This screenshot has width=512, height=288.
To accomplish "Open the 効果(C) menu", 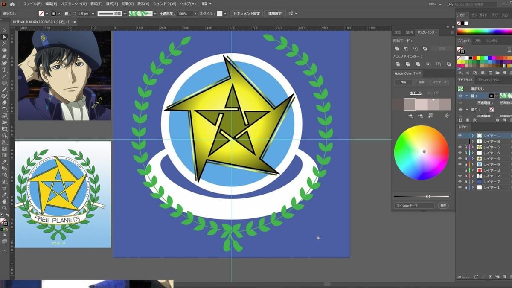I will (128, 4).
